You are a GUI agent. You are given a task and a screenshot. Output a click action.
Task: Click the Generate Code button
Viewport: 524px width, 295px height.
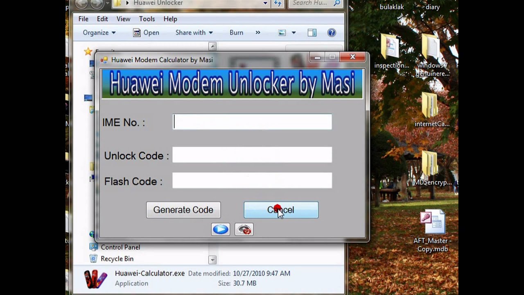point(183,210)
